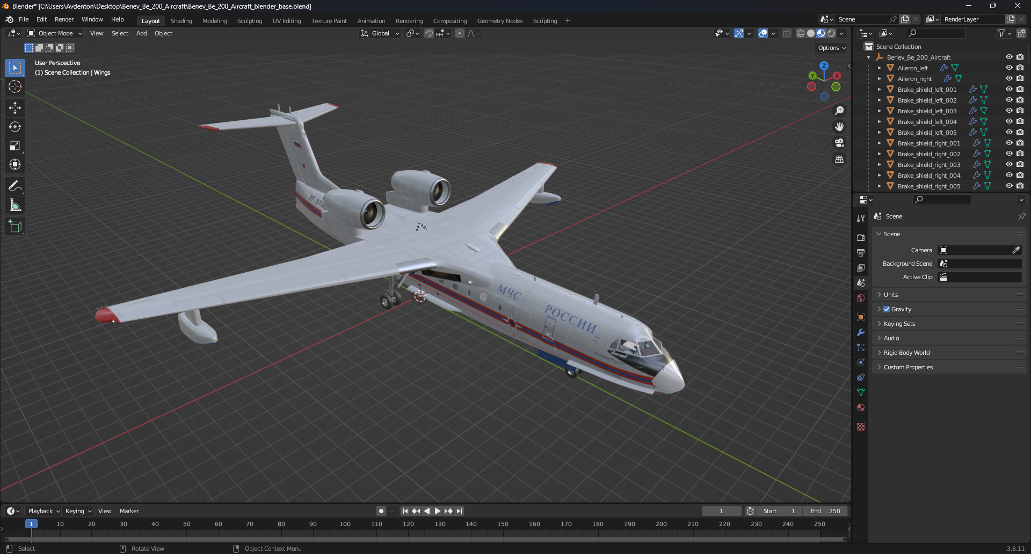Open the Add menu in viewport header
The image size is (1031, 554).
tap(141, 33)
